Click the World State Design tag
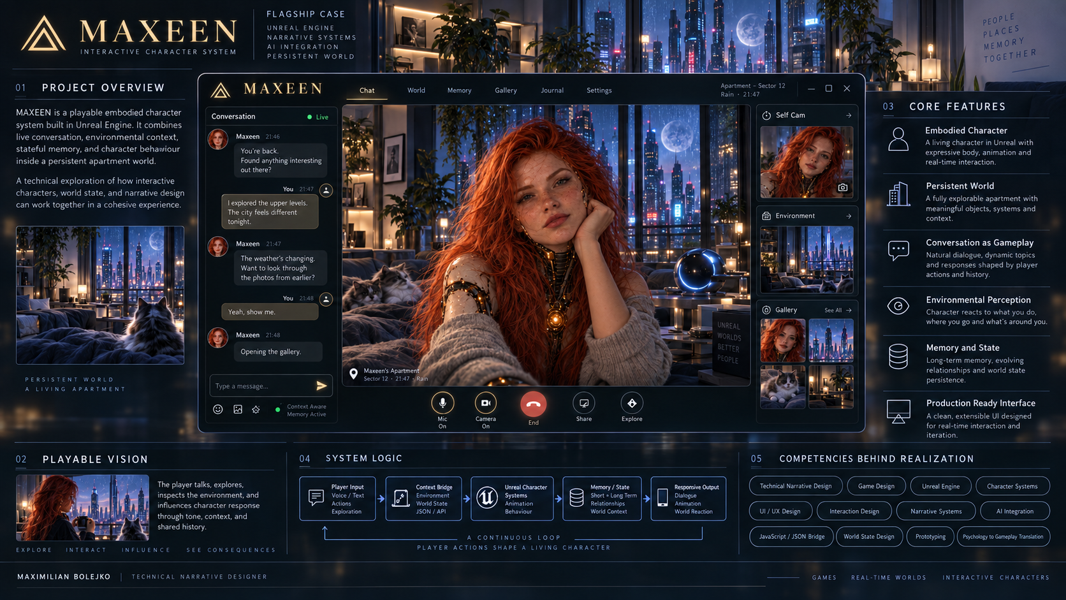The image size is (1066, 600). [x=868, y=537]
